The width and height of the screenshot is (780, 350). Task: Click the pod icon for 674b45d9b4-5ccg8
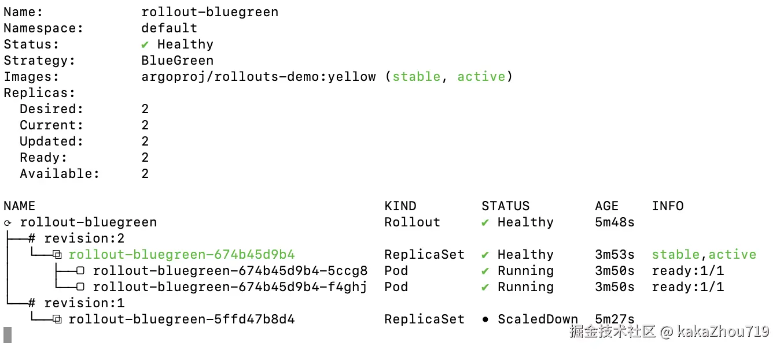point(81,271)
